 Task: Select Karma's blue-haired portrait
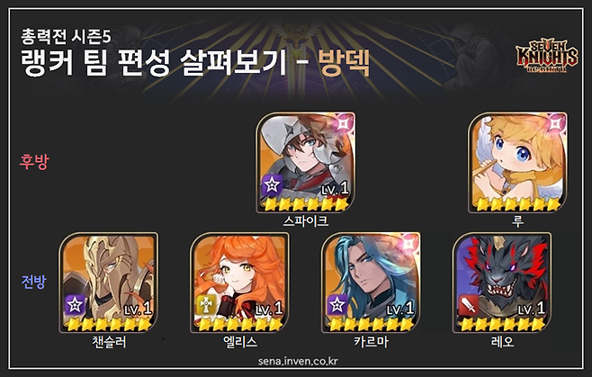point(371,283)
